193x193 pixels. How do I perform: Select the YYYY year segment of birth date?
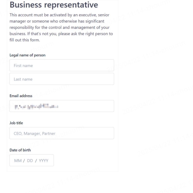point(43,161)
